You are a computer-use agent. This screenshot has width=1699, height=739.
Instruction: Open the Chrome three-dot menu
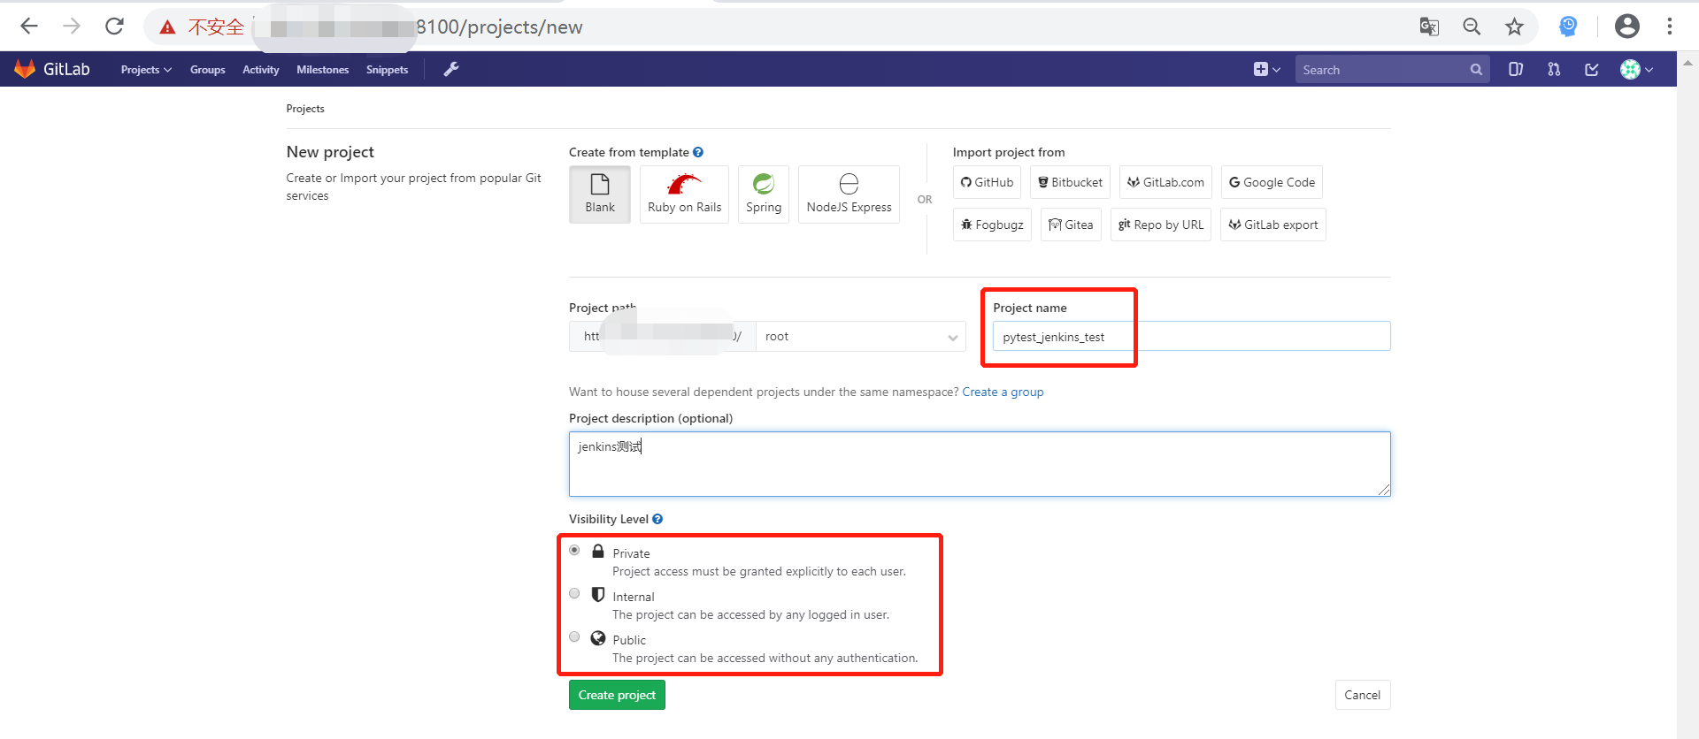click(x=1670, y=27)
